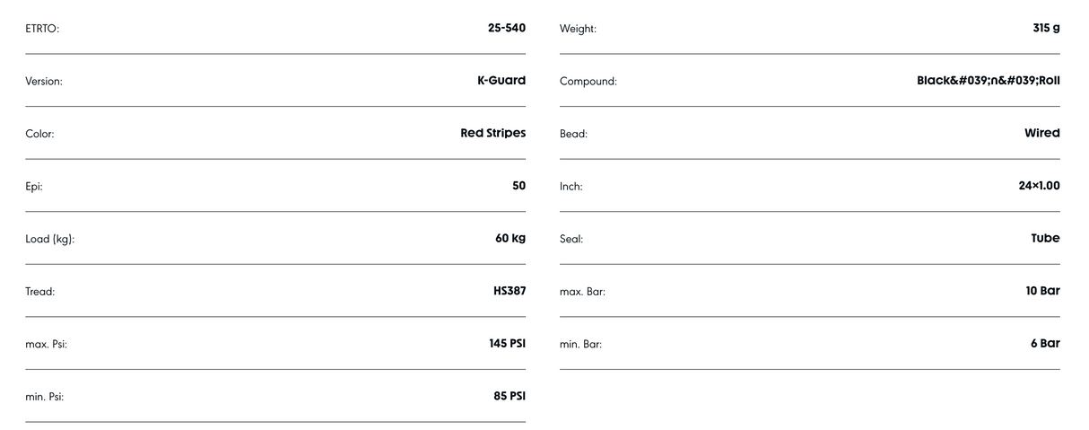This screenshot has height=430, width=1089.
Task: Select the 145 PSI max value
Action: pyautogui.click(x=508, y=343)
